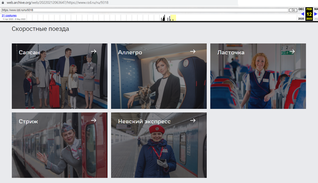Screen dimensions: 318x183
Task: Click the arrow icon on Невский экспресс card
Action: click(x=193, y=120)
